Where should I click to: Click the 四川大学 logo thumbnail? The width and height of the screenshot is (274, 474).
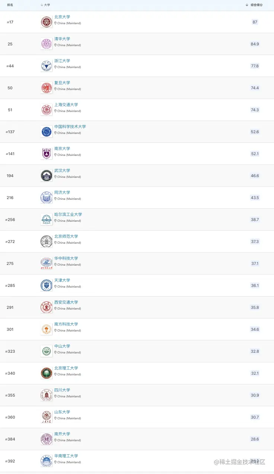click(x=47, y=395)
